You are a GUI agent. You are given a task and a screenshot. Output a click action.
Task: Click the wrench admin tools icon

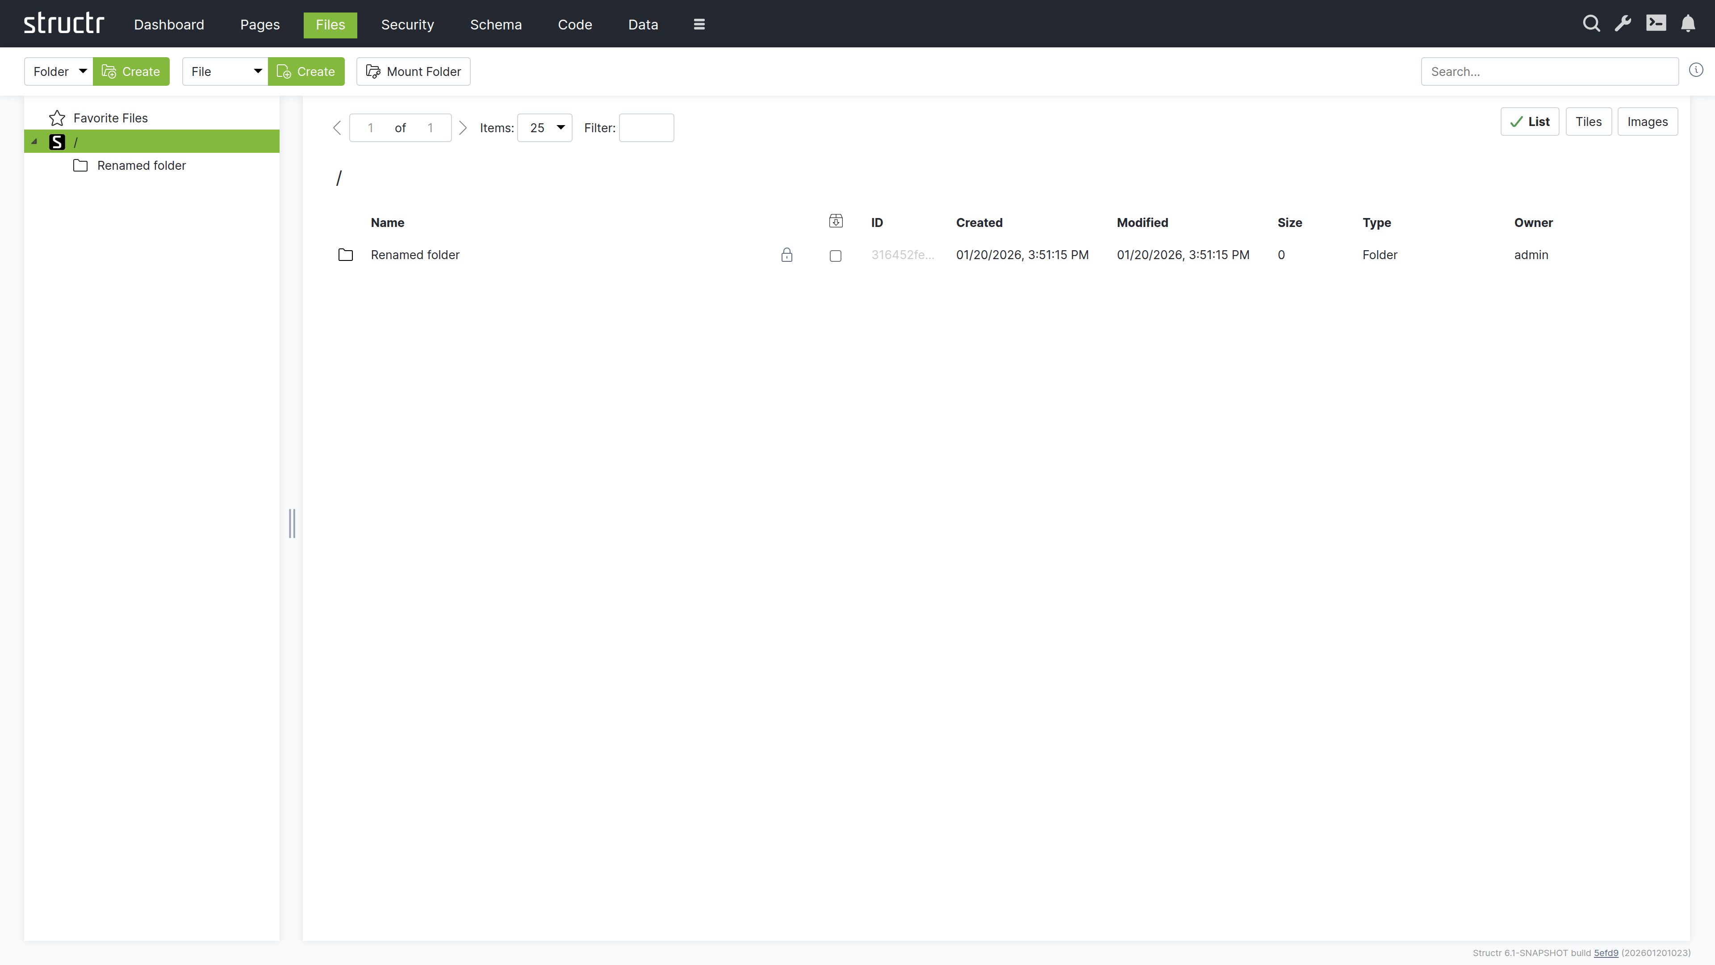click(1623, 24)
